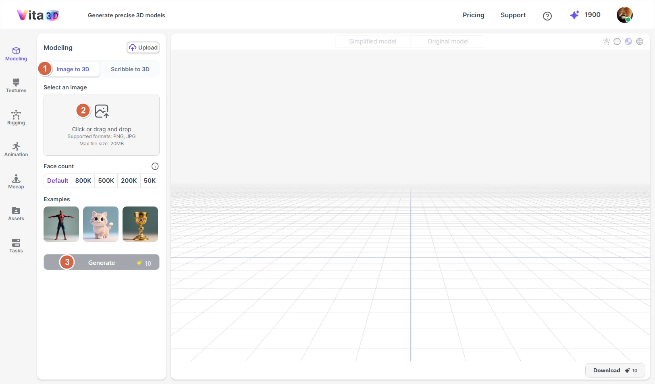
Task: Open the Mocap feature
Action: (16, 182)
